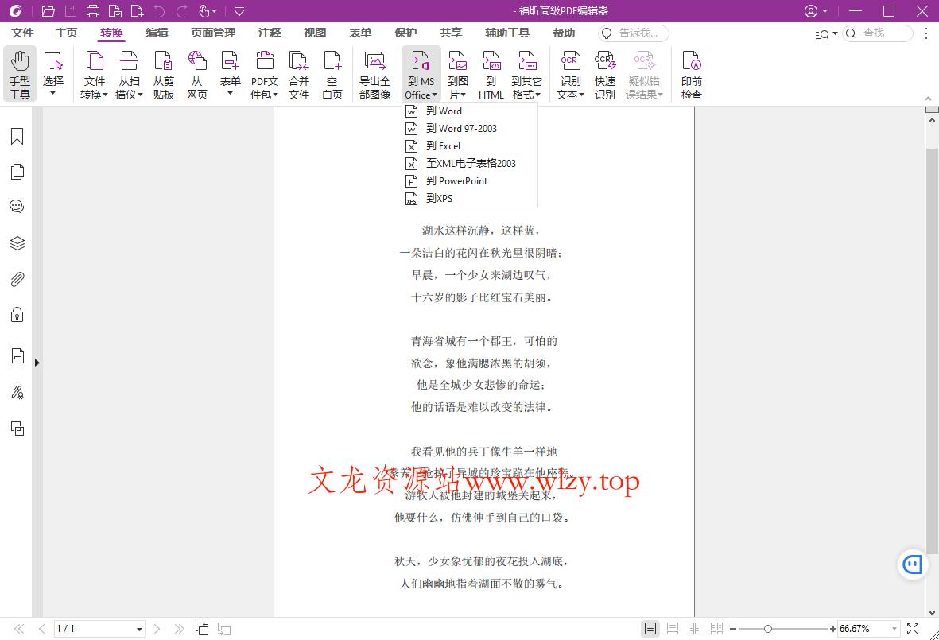
Task: Open the 到其它格式 dropdown
Action: click(527, 73)
